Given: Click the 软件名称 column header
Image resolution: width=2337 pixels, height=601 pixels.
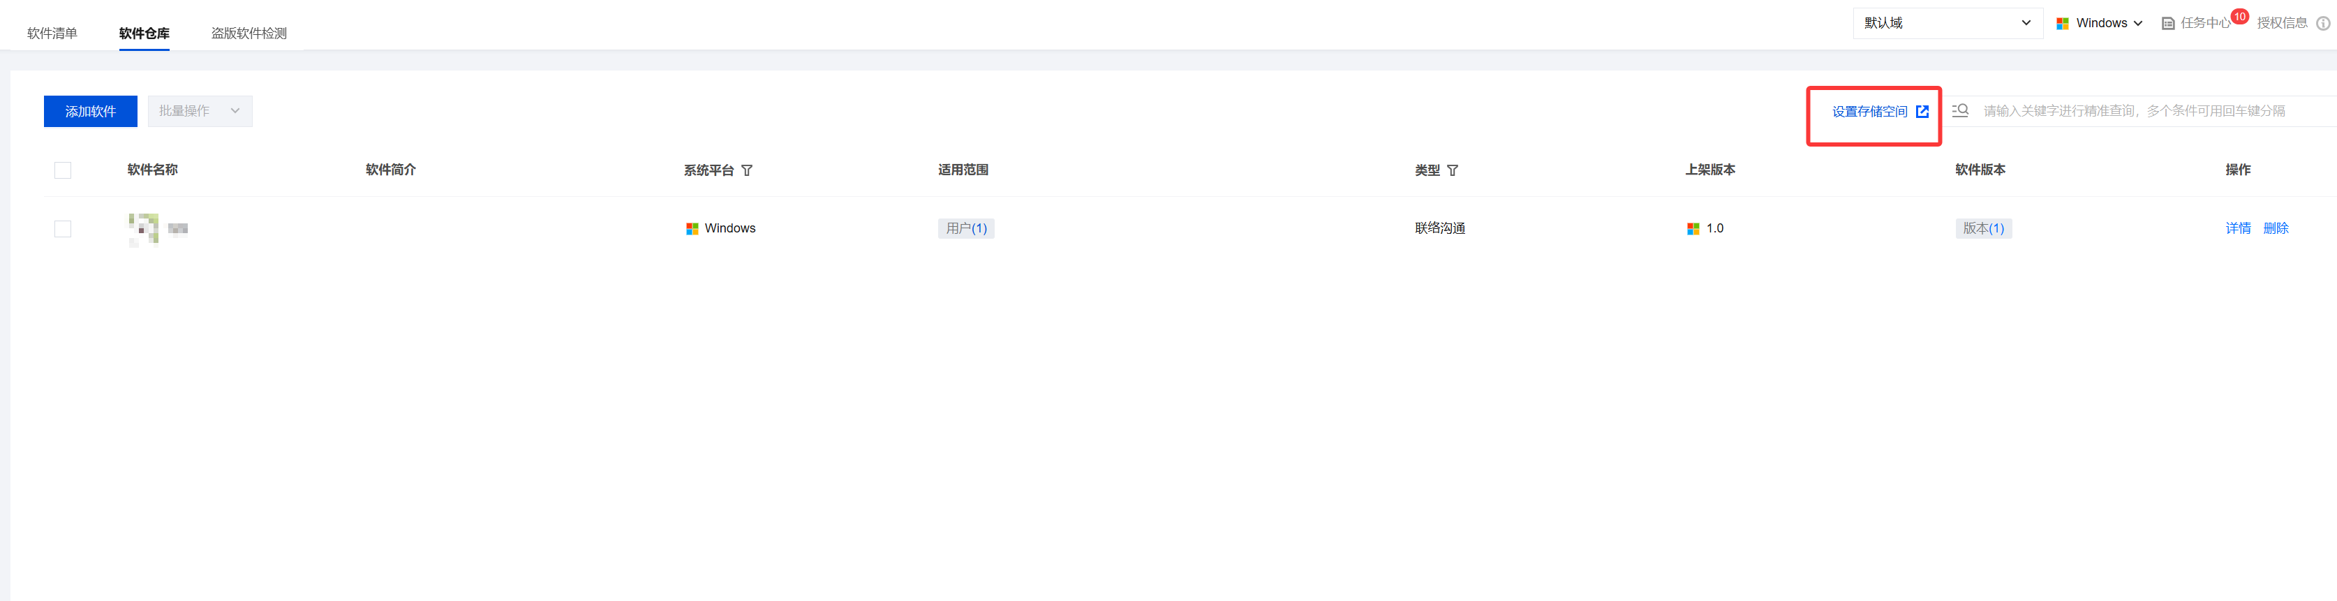Looking at the screenshot, I should click(x=152, y=170).
